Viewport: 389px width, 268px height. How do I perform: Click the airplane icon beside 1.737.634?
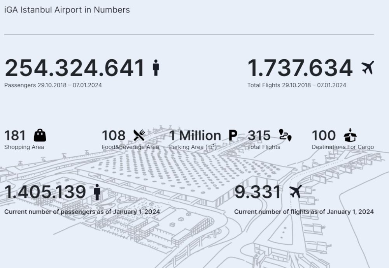click(368, 68)
